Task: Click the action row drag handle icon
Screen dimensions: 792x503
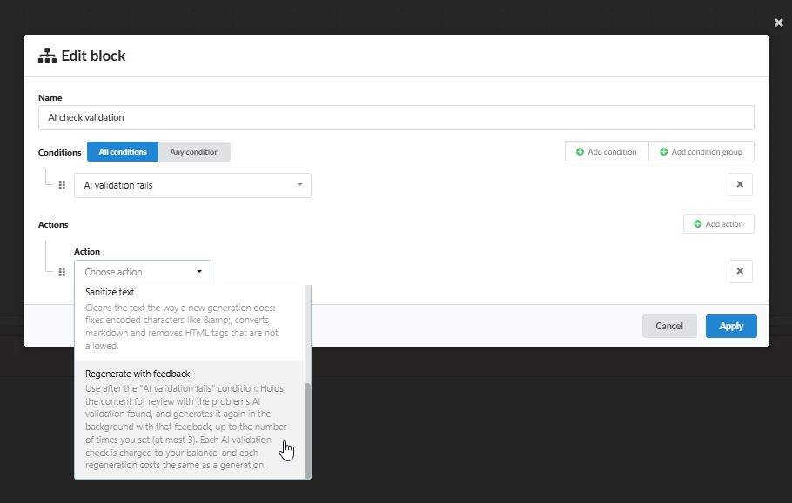Action: click(62, 272)
